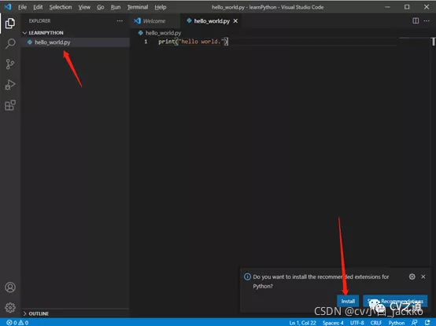Change CRLF line ending setting
The width and height of the screenshot is (436, 326).
(376, 323)
